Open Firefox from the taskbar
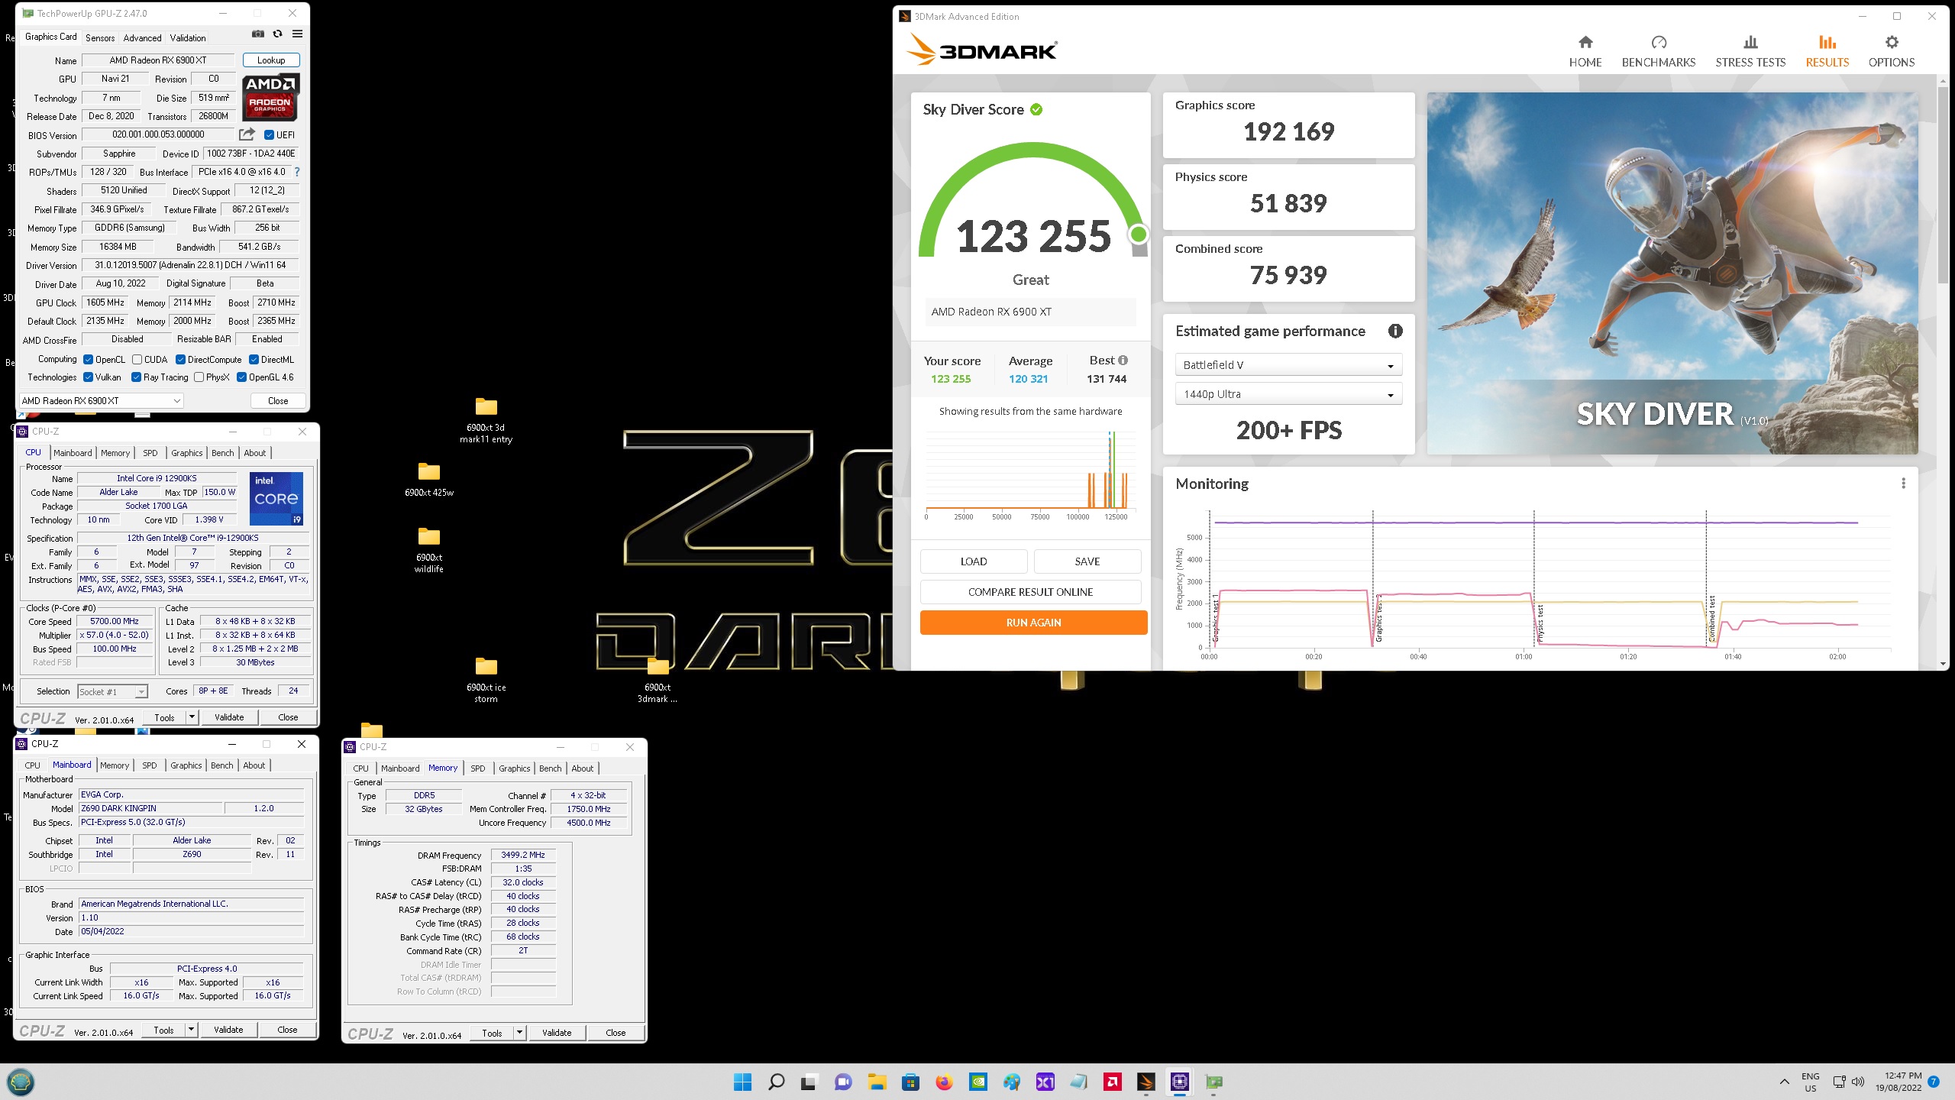The height and width of the screenshot is (1100, 1955). (x=944, y=1082)
